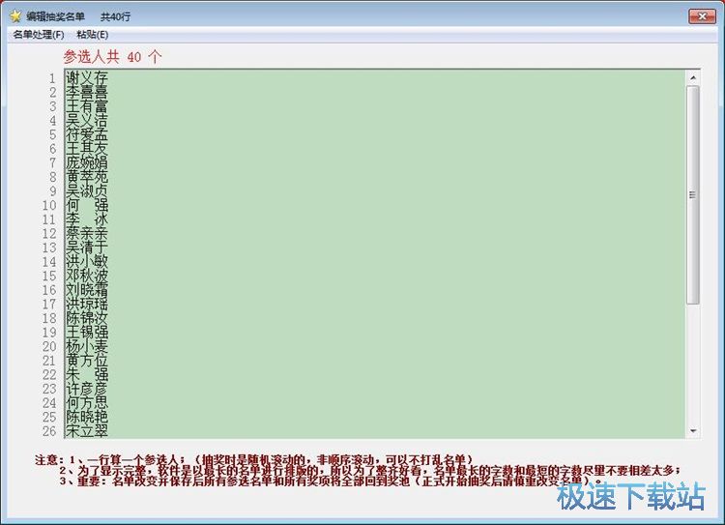The image size is (725, 525).
Task: Click the star icon in title bar
Action: 15,16
